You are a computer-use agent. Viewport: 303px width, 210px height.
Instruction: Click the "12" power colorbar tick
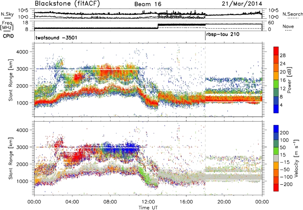pos(283,89)
